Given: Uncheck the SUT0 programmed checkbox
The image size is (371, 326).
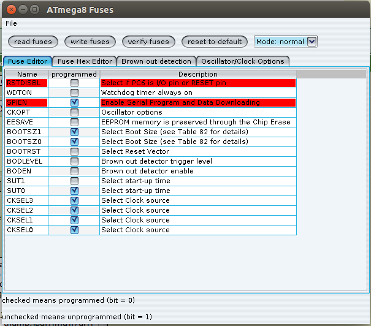Looking at the screenshot, I should (x=74, y=191).
